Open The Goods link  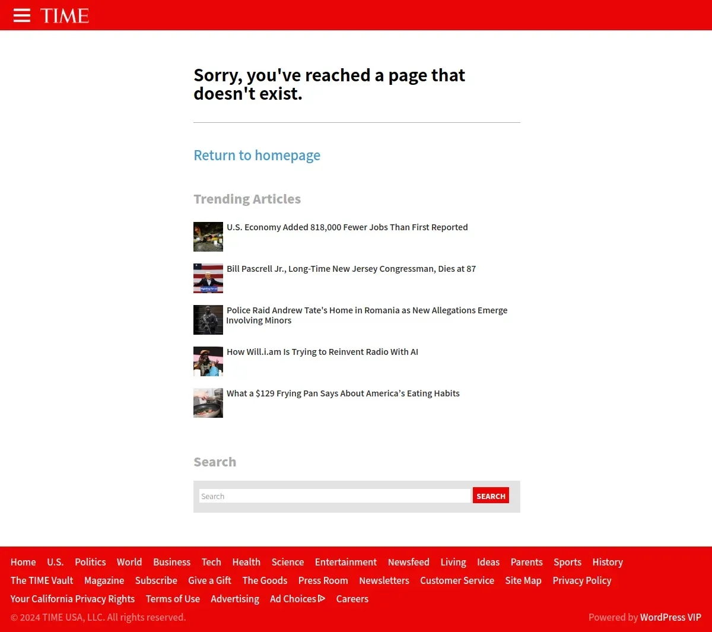(265, 580)
